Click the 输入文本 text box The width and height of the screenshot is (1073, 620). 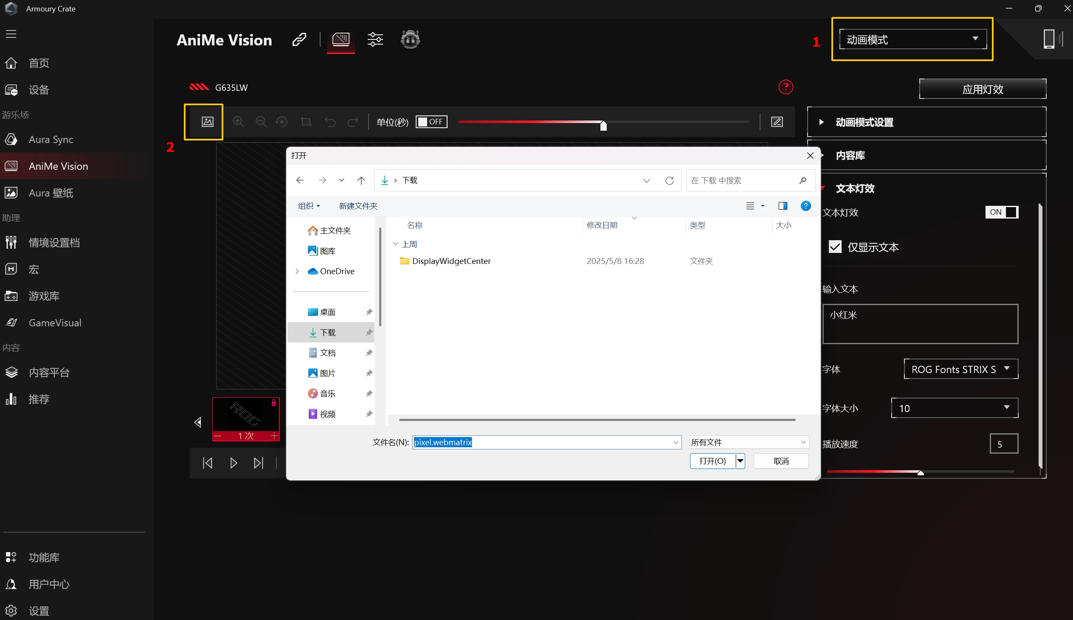pos(920,323)
